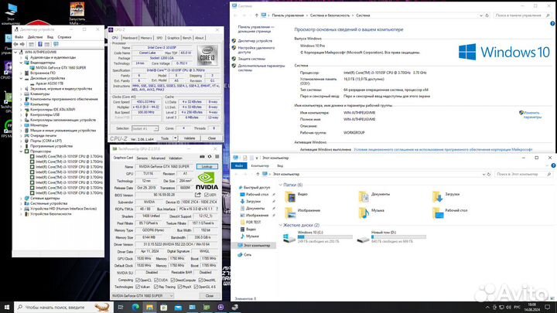Screen dimensions: 557x313
Task: Open Task View on the taskbar
Action: 121,308
